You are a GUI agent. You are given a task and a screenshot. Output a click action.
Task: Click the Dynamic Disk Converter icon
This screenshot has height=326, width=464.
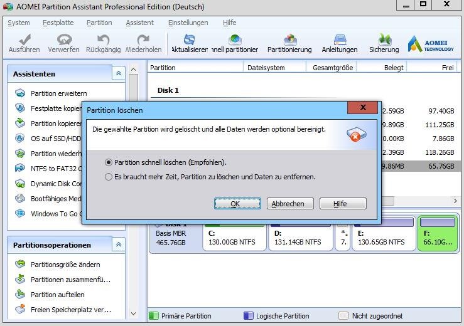20,184
